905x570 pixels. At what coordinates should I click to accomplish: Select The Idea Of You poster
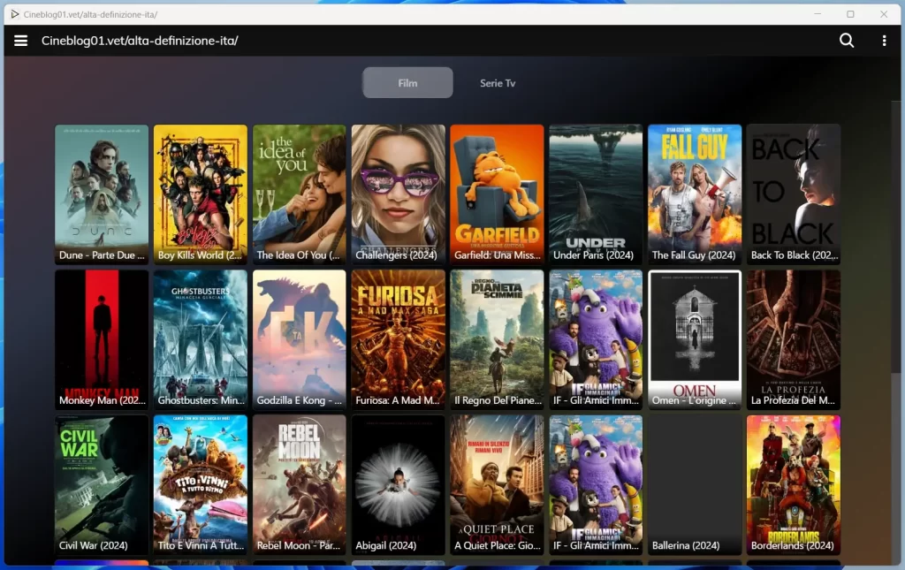coord(299,194)
